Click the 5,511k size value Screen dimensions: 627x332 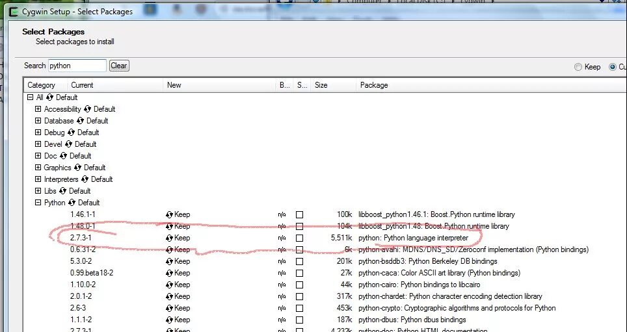(x=341, y=238)
